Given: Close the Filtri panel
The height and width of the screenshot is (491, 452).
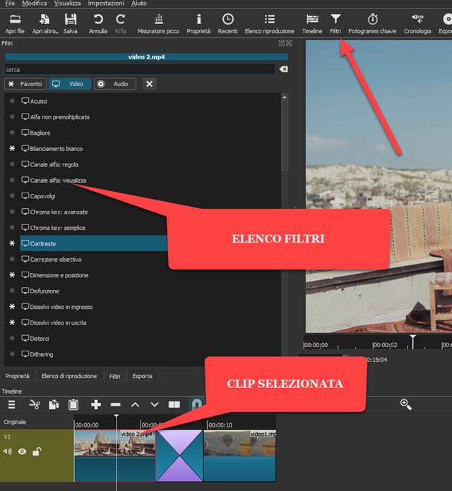Looking at the screenshot, I should [x=289, y=43].
